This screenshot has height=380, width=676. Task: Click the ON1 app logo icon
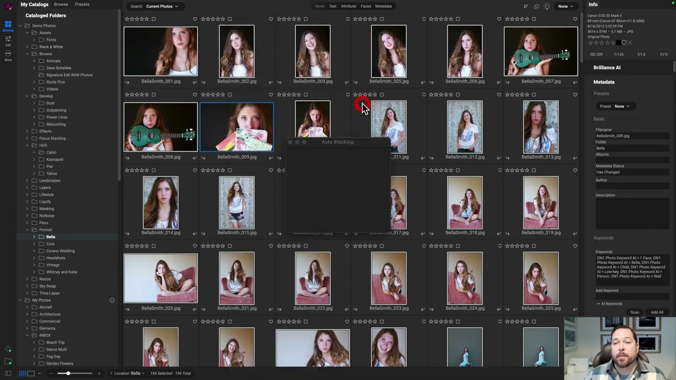coord(8,6)
